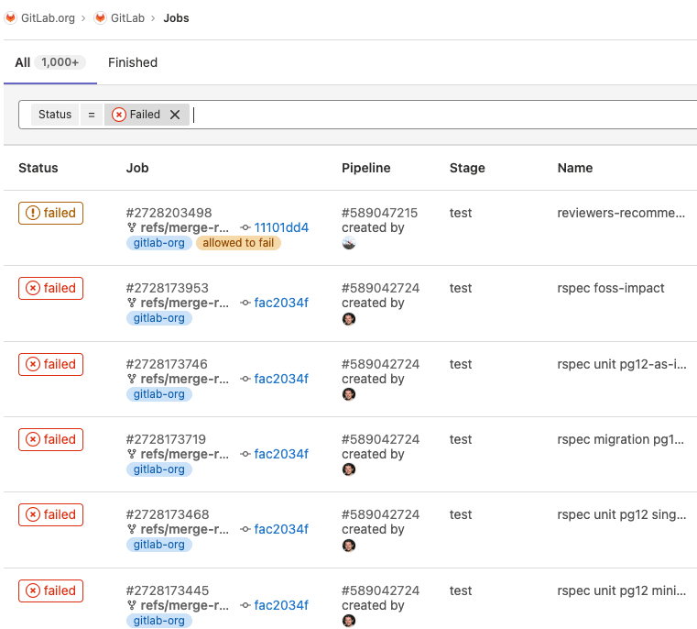Click the commit icon in job #2728173953 row
The width and height of the screenshot is (697, 629).
click(245, 303)
